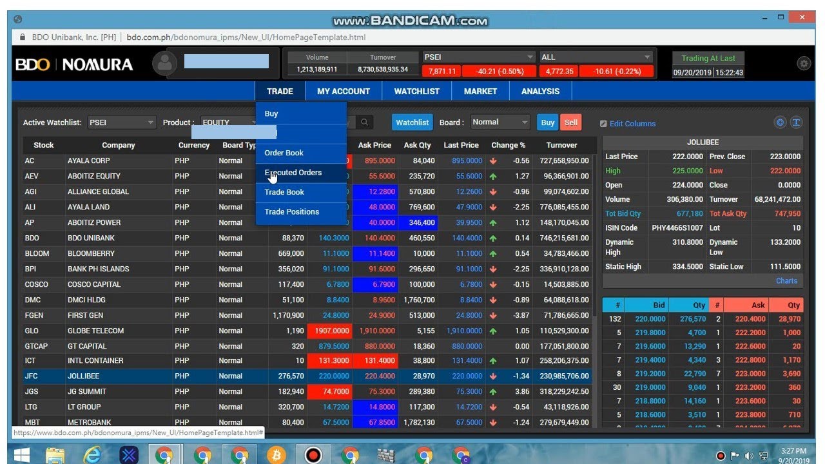The image size is (825, 464).
Task: Click the red record tray icon
Action: 721,456
